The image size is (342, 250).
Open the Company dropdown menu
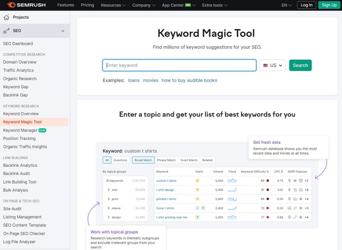click(x=144, y=5)
